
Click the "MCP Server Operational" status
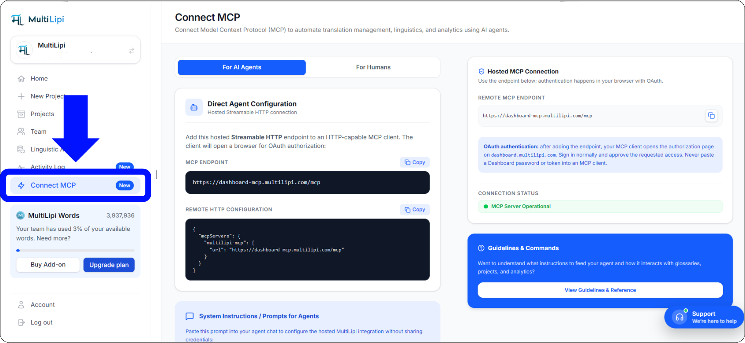[600, 206]
